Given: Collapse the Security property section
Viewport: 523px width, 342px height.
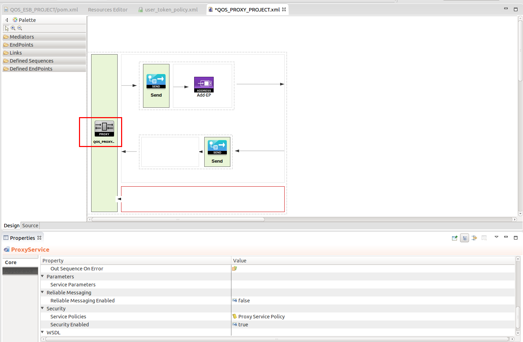Looking at the screenshot, I should pos(42,308).
